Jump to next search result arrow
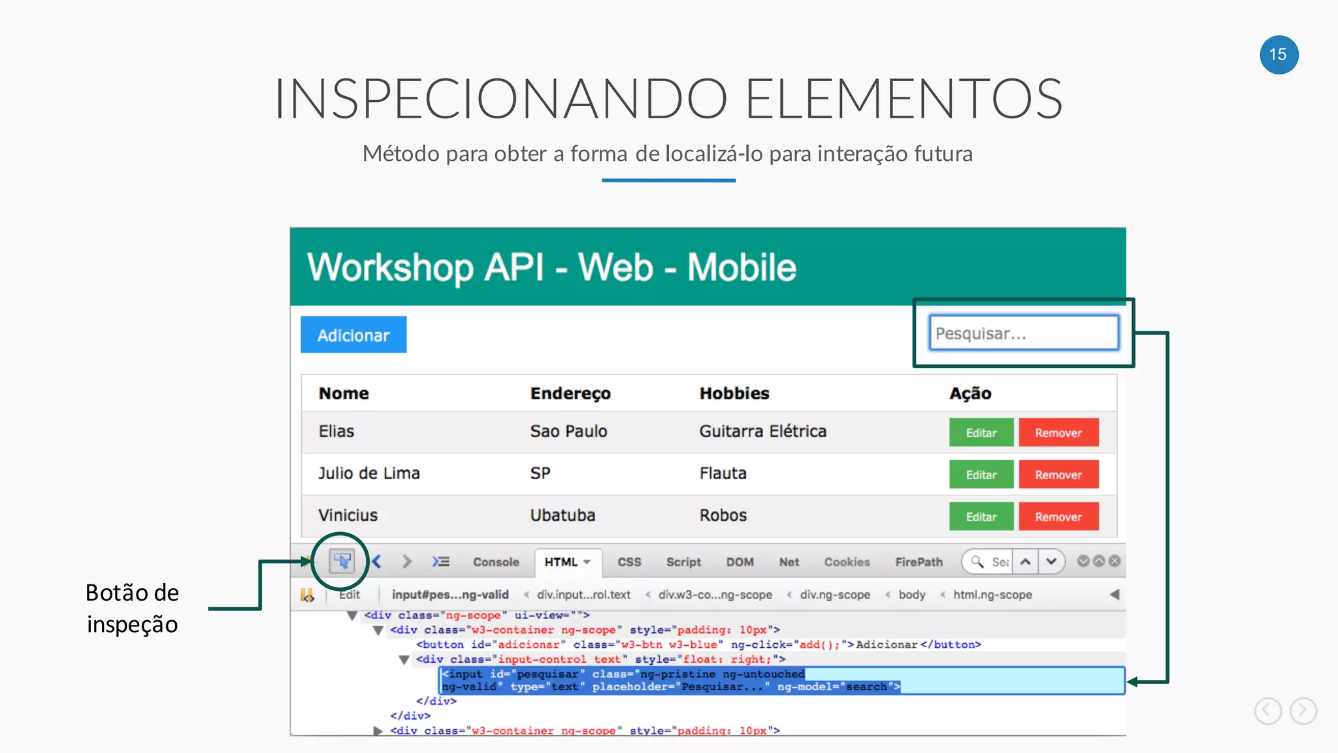The width and height of the screenshot is (1338, 753). point(1051,561)
